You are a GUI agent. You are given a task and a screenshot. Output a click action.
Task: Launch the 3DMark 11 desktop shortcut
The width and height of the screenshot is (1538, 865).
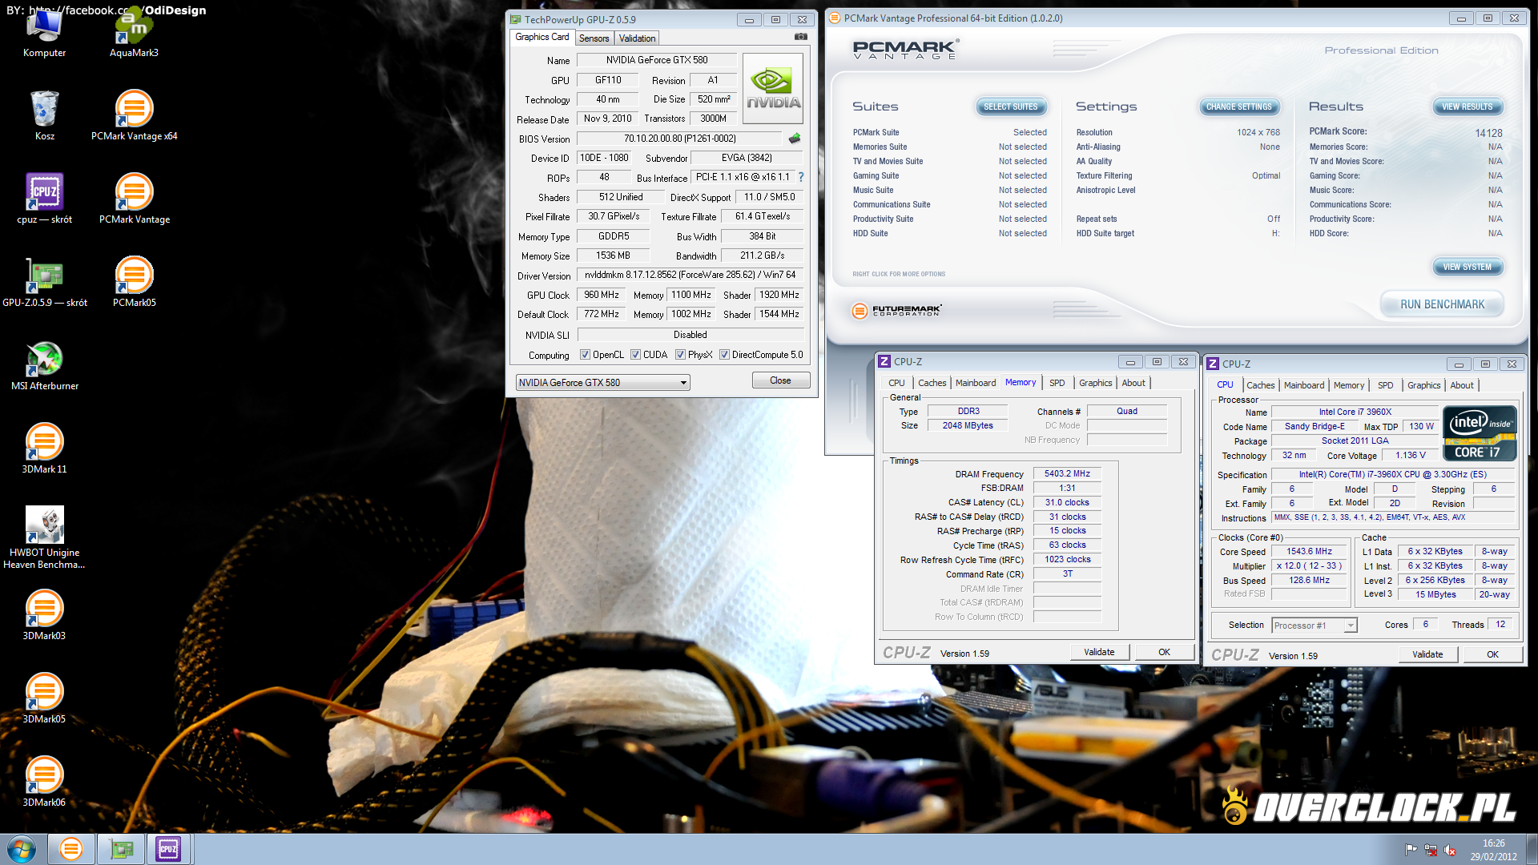[x=44, y=449]
